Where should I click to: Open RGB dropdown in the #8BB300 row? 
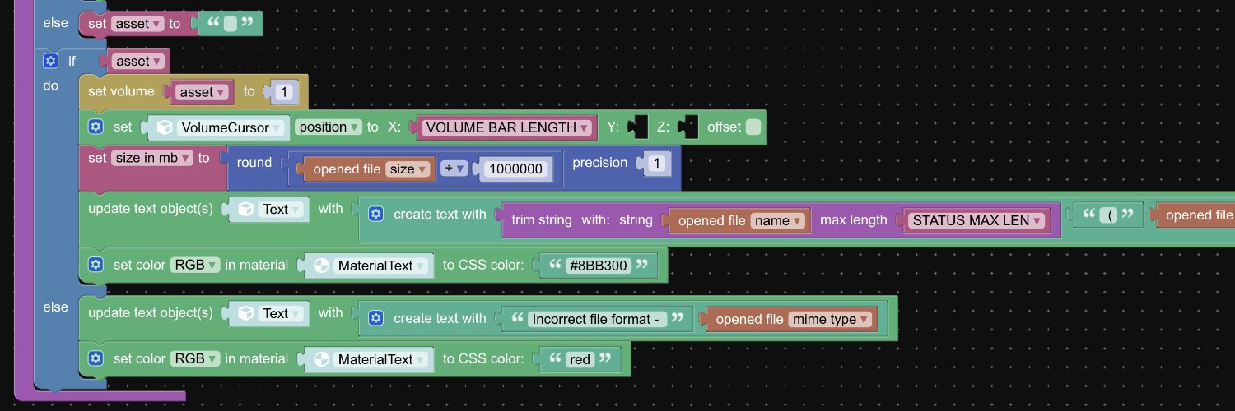tap(195, 265)
